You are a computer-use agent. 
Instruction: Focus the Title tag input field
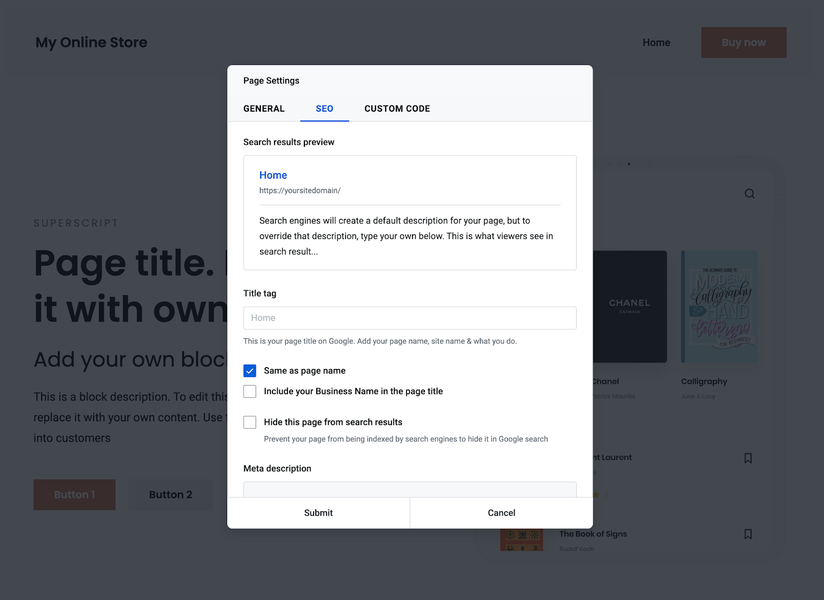(x=410, y=318)
